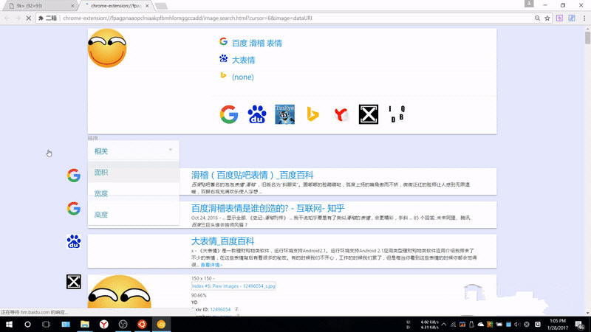The width and height of the screenshot is (591, 332).
Task: Click Google icon beside 滑稽 百度百科 result
Action: (73, 176)
